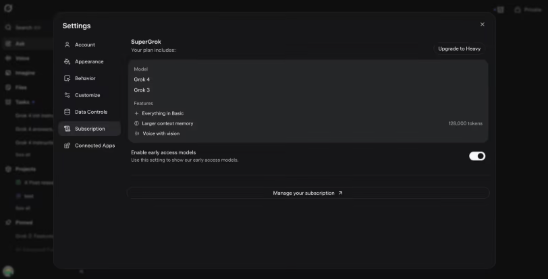The height and width of the screenshot is (279, 548).
Task: Toggle Enable early access models switch
Action: tap(477, 156)
